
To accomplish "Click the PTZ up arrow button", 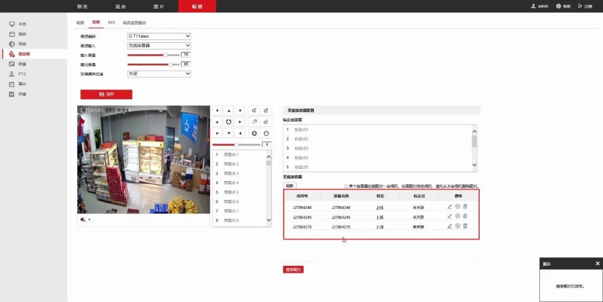I will tap(228, 110).
